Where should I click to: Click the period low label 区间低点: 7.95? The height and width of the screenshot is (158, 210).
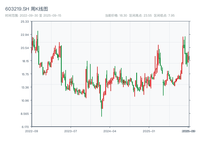(x=164, y=16)
